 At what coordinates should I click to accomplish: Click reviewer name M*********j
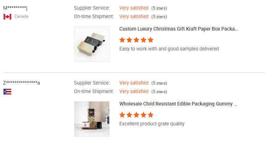click(15, 8)
